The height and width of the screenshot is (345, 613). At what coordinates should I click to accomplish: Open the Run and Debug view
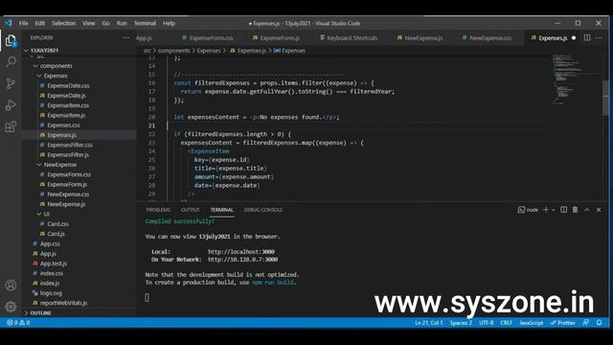tap(11, 104)
